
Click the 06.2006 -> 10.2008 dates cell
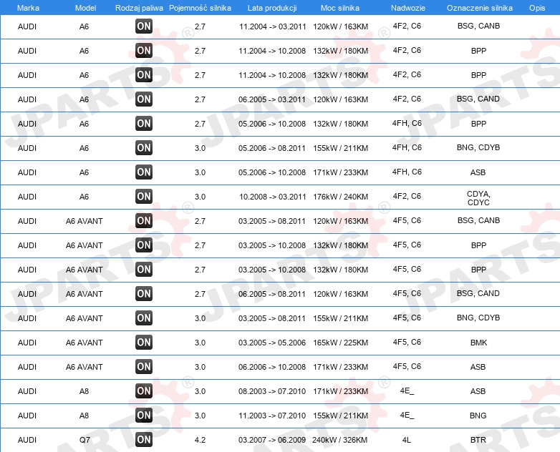coord(272,367)
